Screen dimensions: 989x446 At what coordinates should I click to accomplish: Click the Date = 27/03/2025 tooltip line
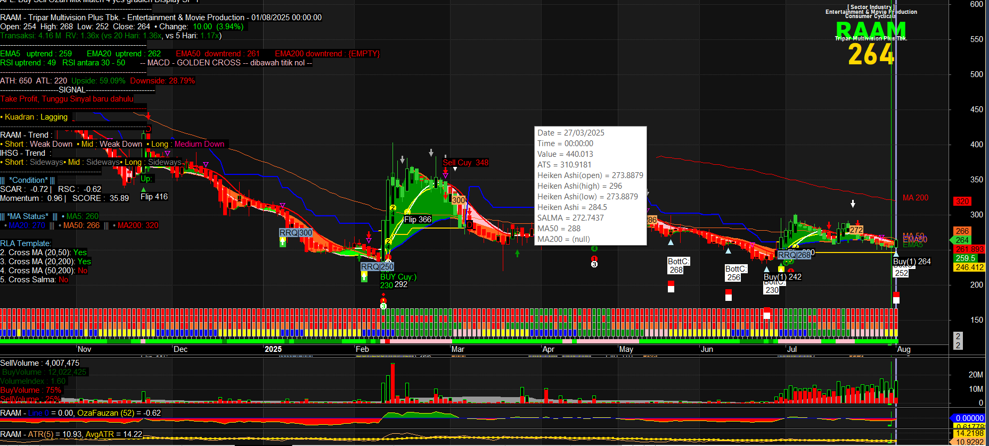571,133
